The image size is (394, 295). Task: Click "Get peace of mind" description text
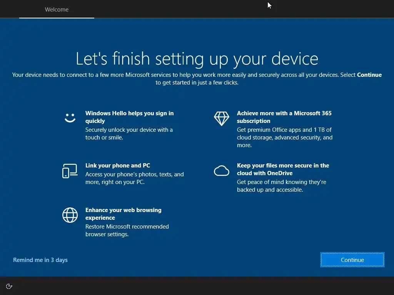(281, 186)
